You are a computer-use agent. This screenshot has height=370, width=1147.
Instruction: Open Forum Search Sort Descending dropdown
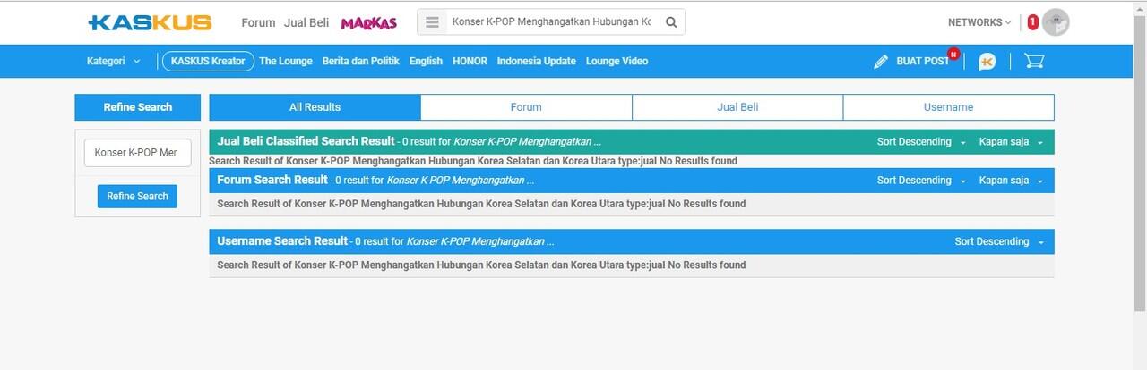[921, 181]
